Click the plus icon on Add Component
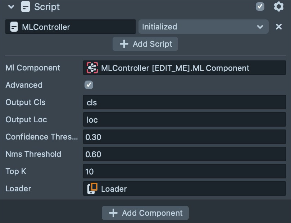The height and width of the screenshot is (223, 291). [x=113, y=213]
